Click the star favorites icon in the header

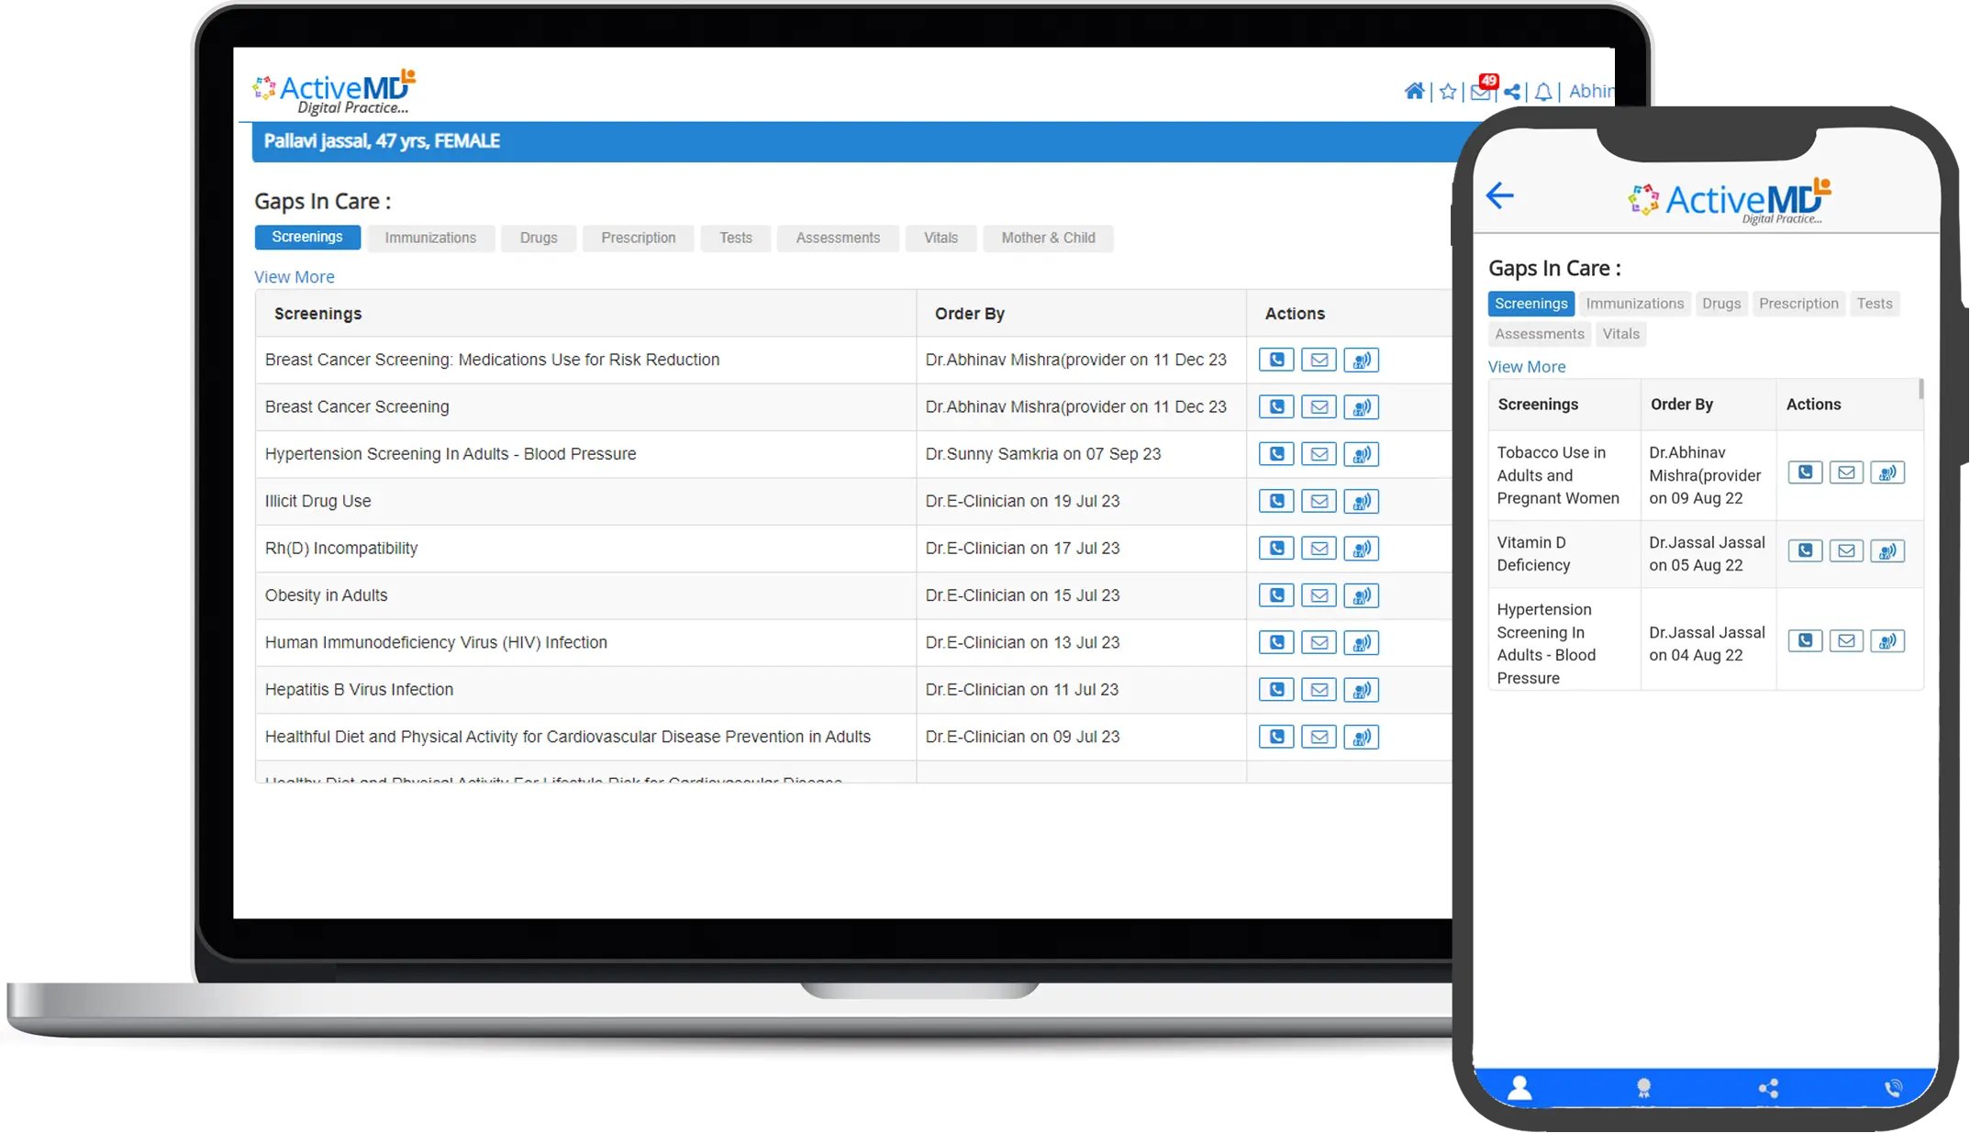click(1448, 92)
